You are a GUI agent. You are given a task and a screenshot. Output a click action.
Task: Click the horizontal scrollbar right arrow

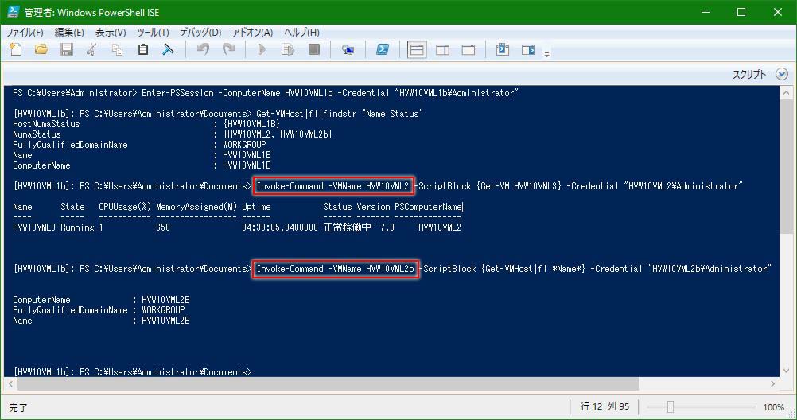[772, 384]
